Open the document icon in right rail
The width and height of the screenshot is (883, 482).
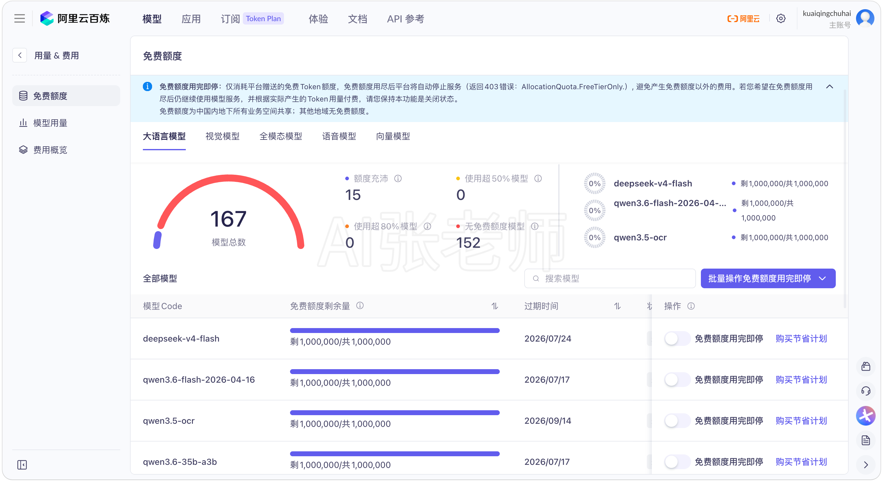point(866,440)
